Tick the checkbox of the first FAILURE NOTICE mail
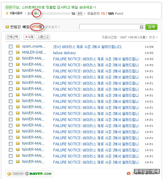 (x=11, y=59)
